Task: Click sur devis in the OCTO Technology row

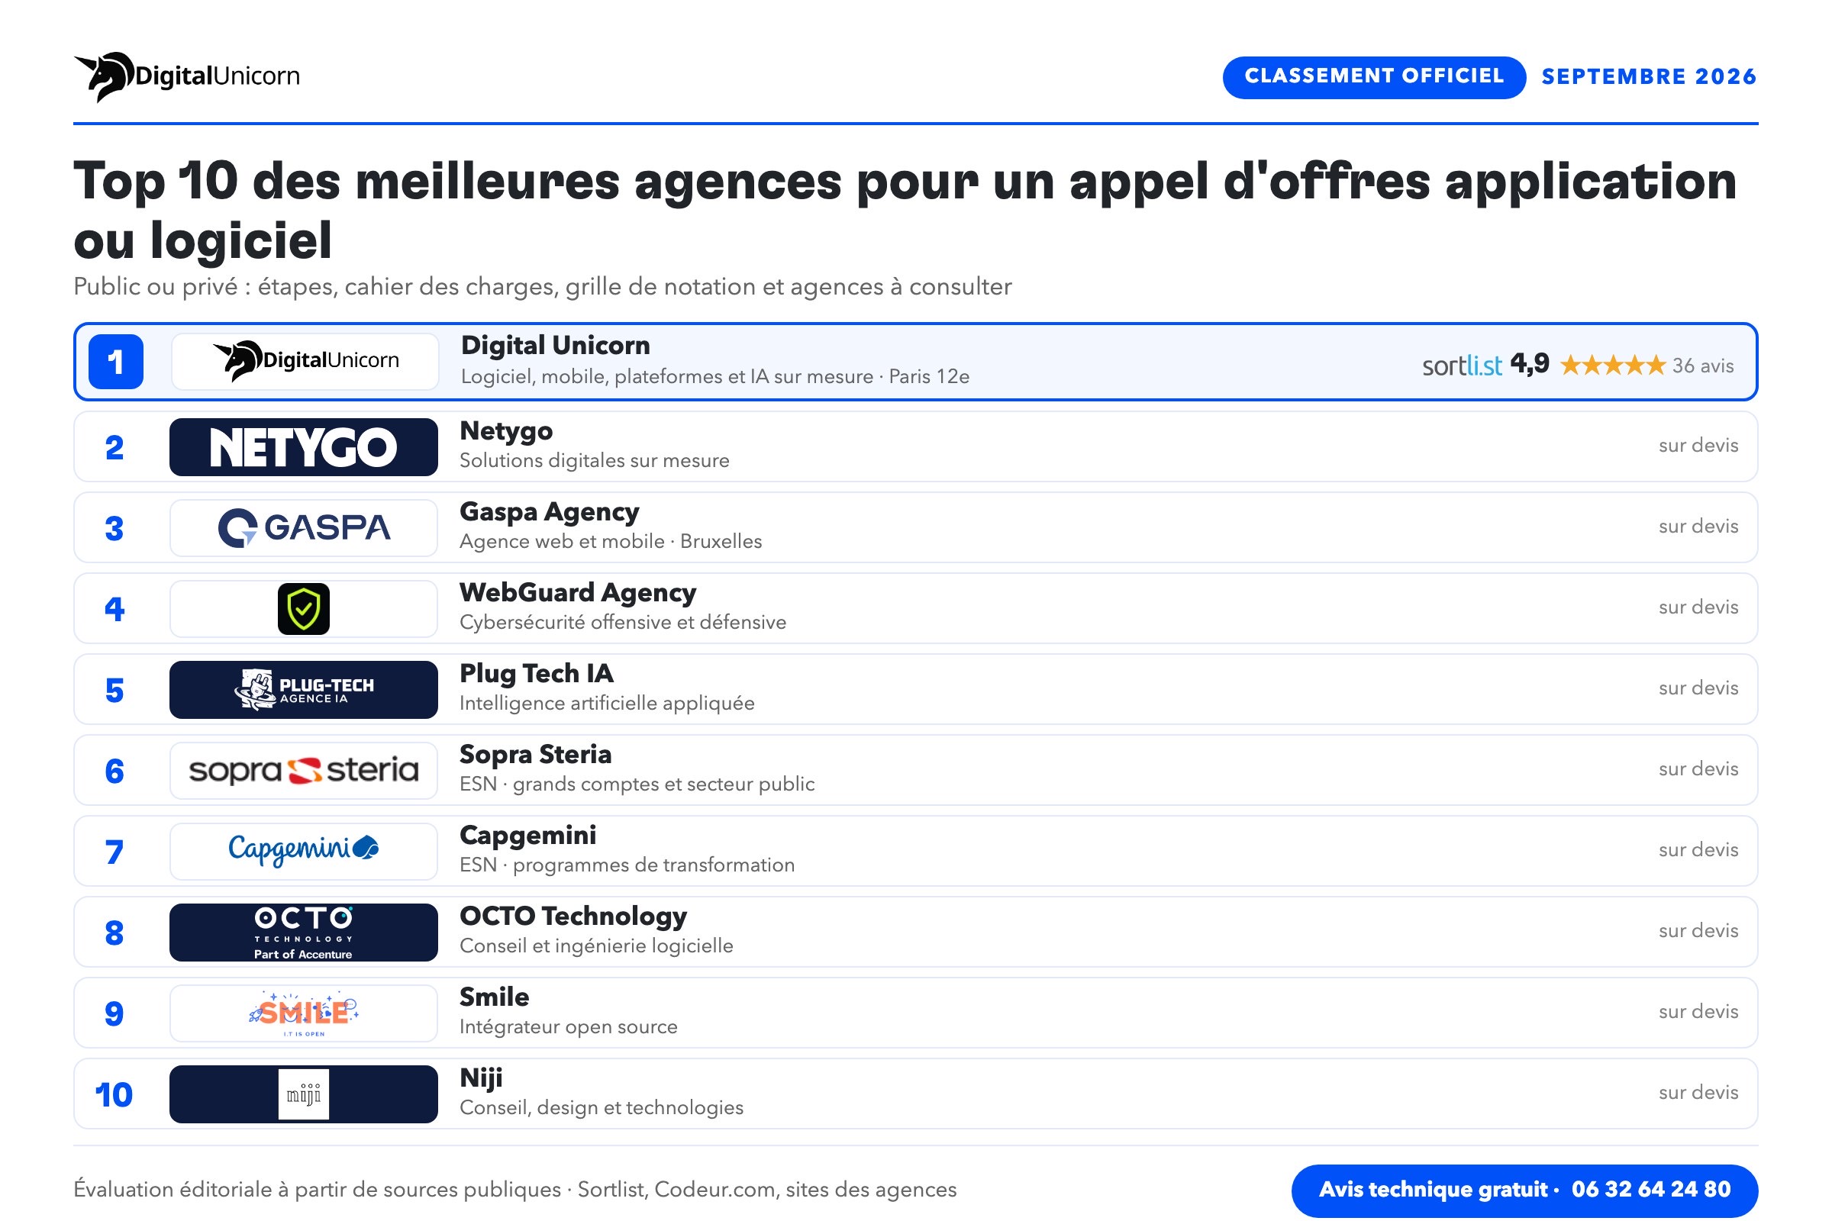Action: click(1698, 931)
